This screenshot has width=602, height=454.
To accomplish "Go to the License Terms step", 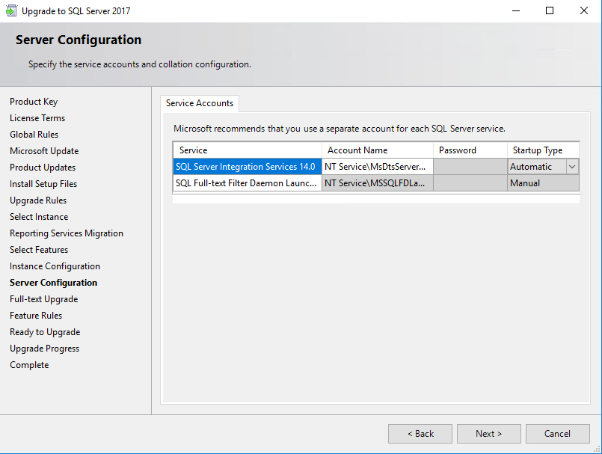I will [37, 118].
